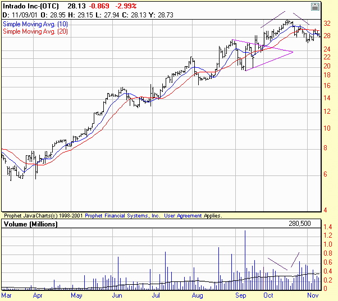
Task: Click the H: 29.15 high value
Action: [80, 15]
